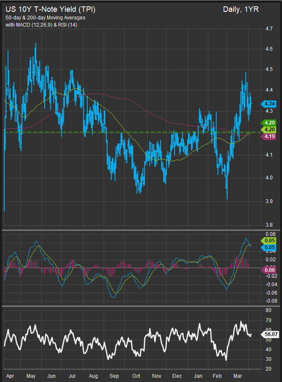282x382 pixels.
Task: Click the 4.7 level on the yield axis
Action: coord(268,29)
